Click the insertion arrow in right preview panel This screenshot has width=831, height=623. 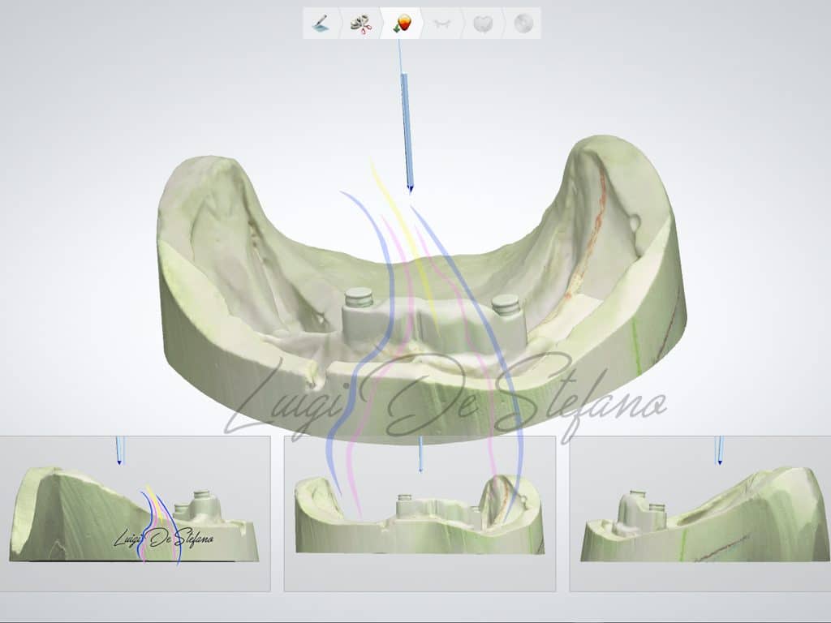(718, 450)
